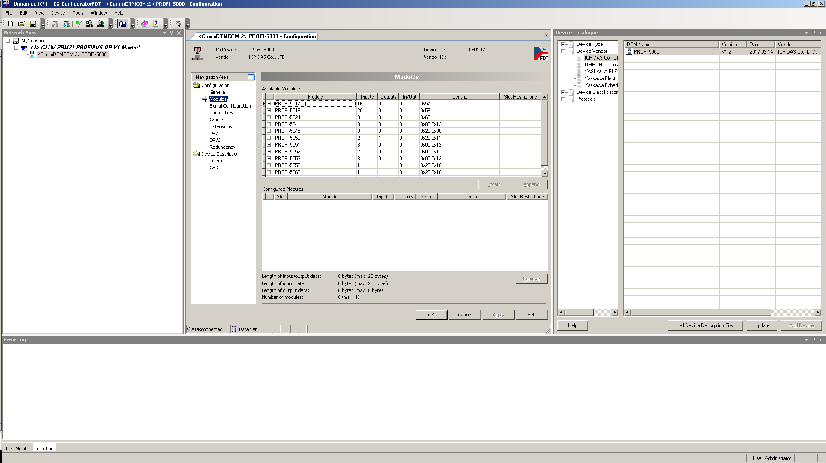Expand the PROFI-5050 module row
This screenshot has height=463, width=826.
pyautogui.click(x=269, y=138)
